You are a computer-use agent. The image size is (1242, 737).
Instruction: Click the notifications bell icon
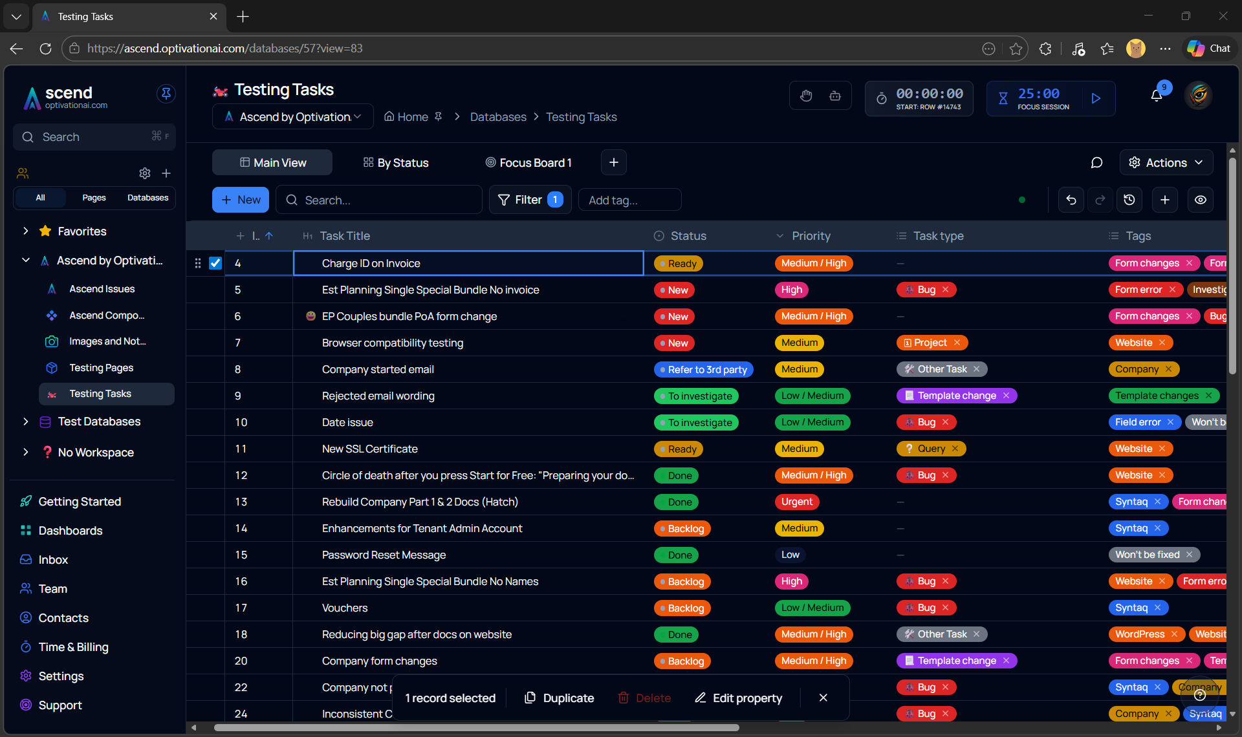pyautogui.click(x=1157, y=96)
